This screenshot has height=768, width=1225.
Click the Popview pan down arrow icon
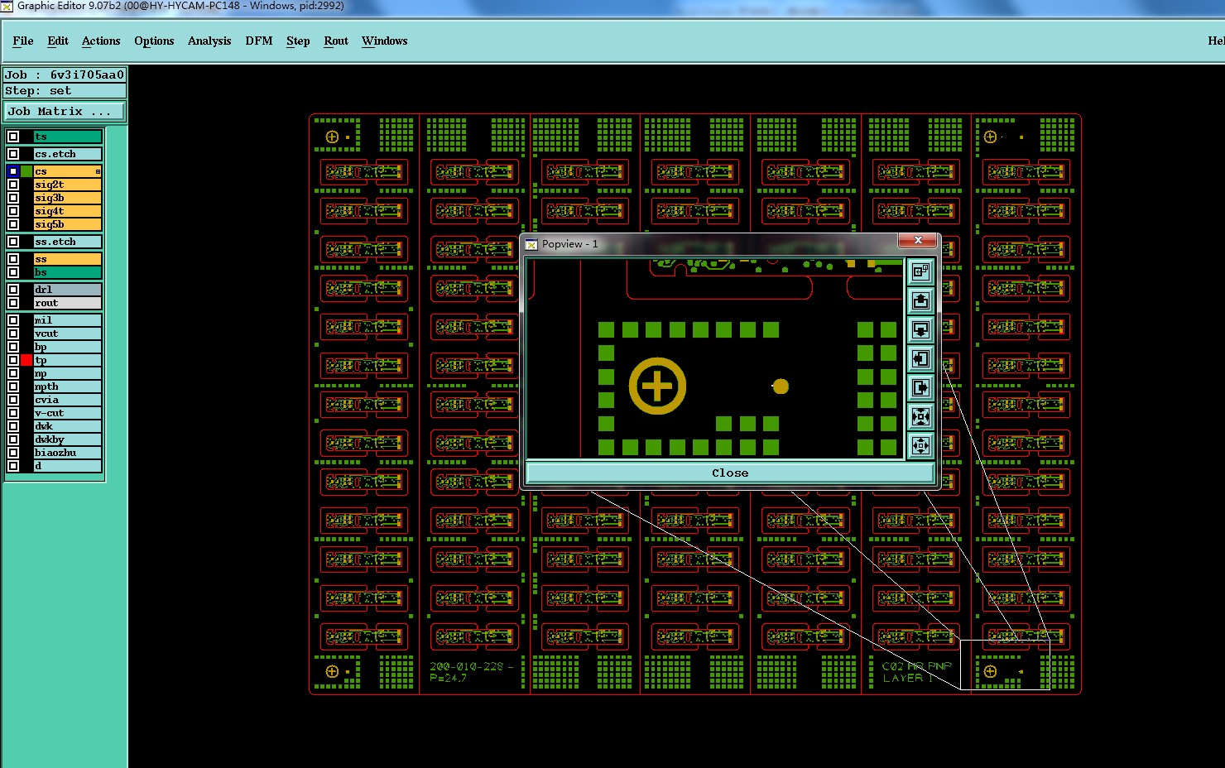920,329
